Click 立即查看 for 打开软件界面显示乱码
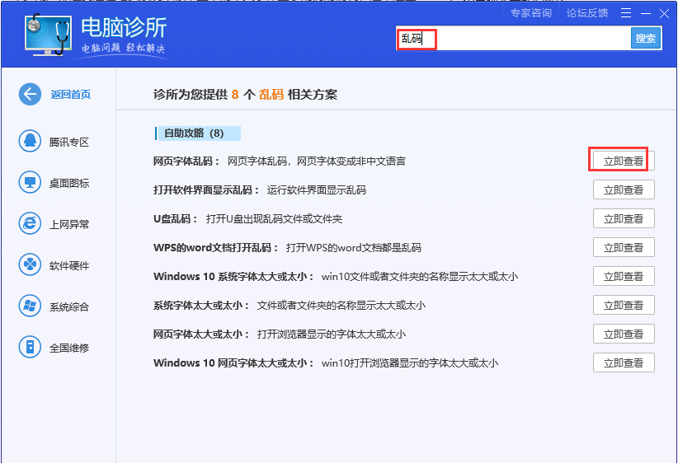 [623, 190]
